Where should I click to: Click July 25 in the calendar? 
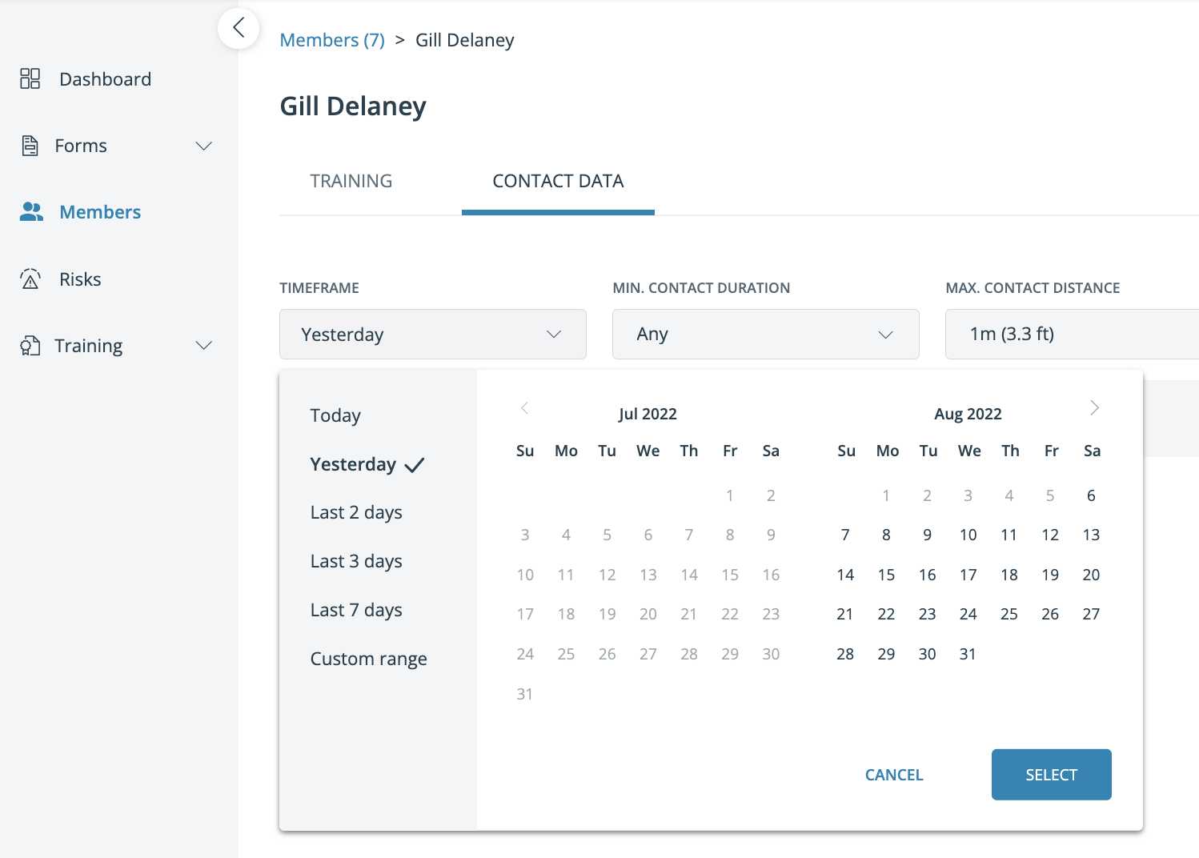(x=566, y=654)
